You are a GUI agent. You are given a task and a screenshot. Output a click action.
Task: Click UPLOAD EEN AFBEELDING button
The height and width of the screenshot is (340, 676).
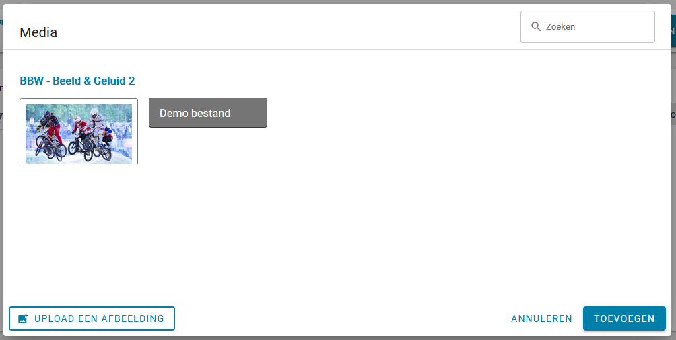pyautogui.click(x=92, y=318)
